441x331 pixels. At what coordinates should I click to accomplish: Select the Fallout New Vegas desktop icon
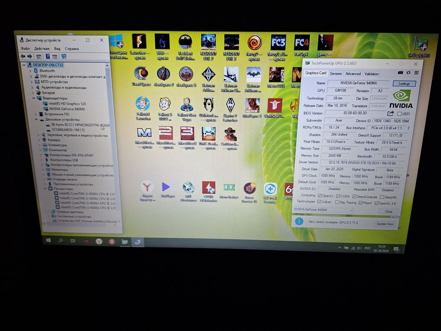187,109
